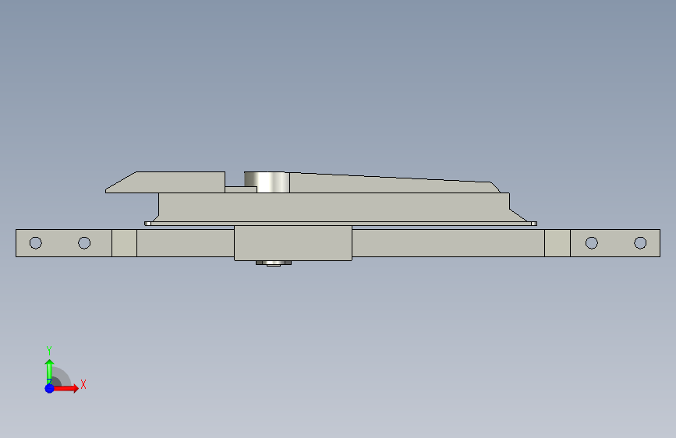Select the second hole from the left on the rail
Image resolution: width=676 pixels, height=438 pixels.
[84, 243]
